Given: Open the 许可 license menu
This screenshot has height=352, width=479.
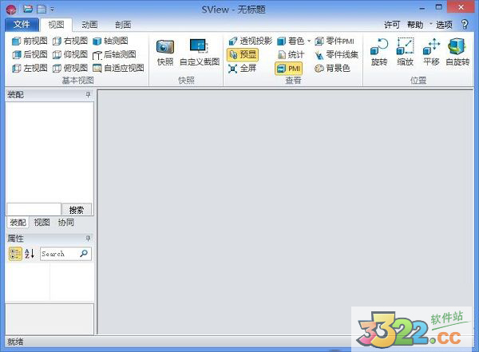Looking at the screenshot, I should tap(392, 25).
